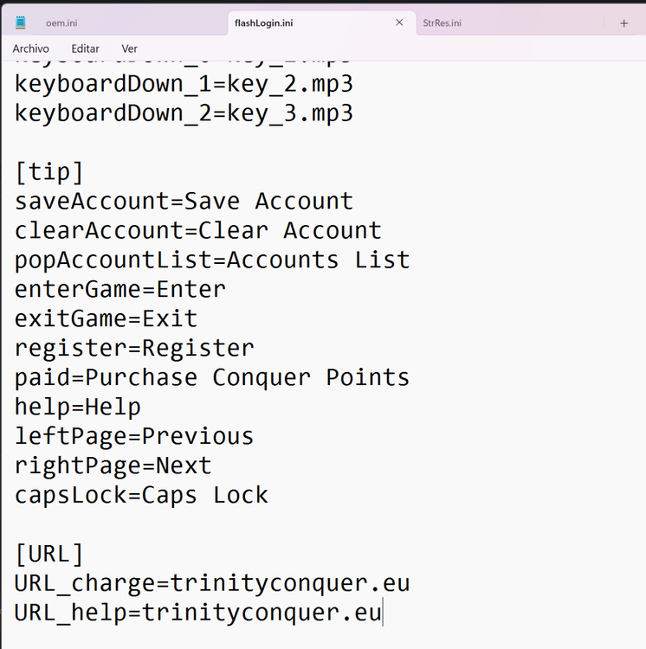Viewport: 646px width, 649px height.
Task: Click the register=Register line
Action: click(134, 349)
